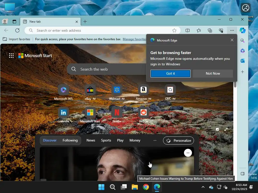Open Outlook icon in sidebar
The image size is (258, 193).
point(242,61)
